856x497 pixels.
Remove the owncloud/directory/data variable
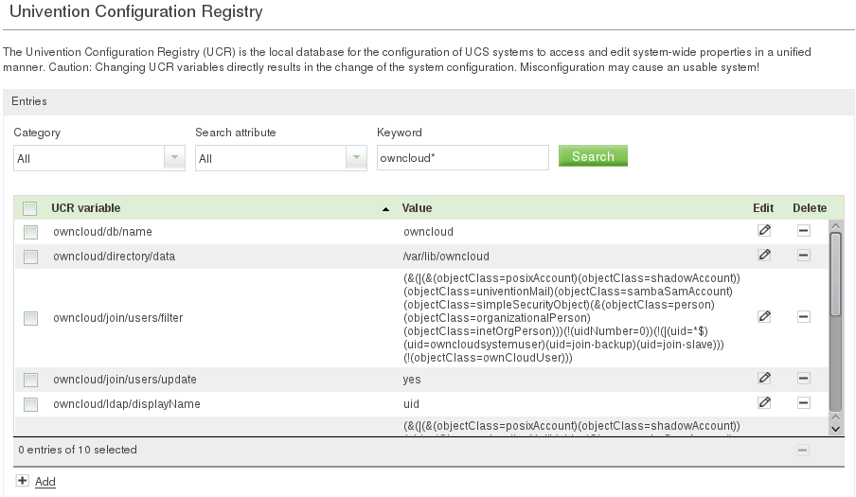pyautogui.click(x=803, y=255)
